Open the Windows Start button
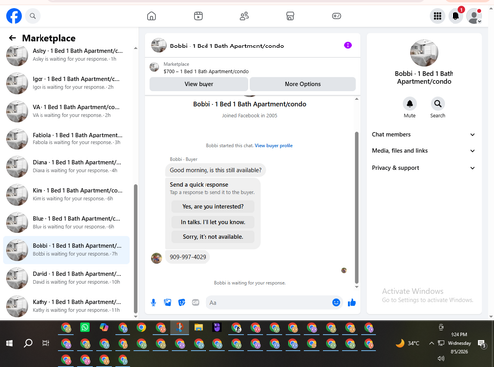The height and width of the screenshot is (367, 494). pyautogui.click(x=9, y=343)
